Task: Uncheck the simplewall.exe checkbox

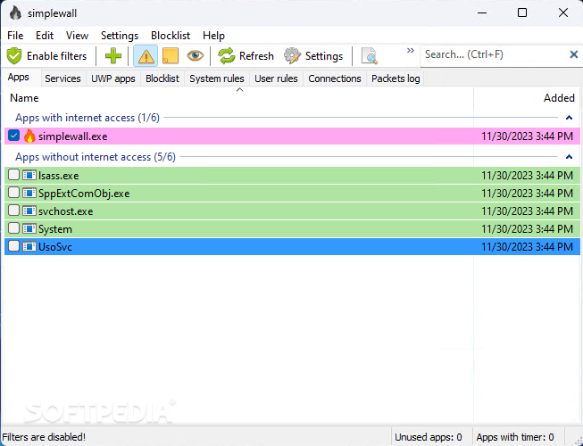Action: (x=14, y=136)
